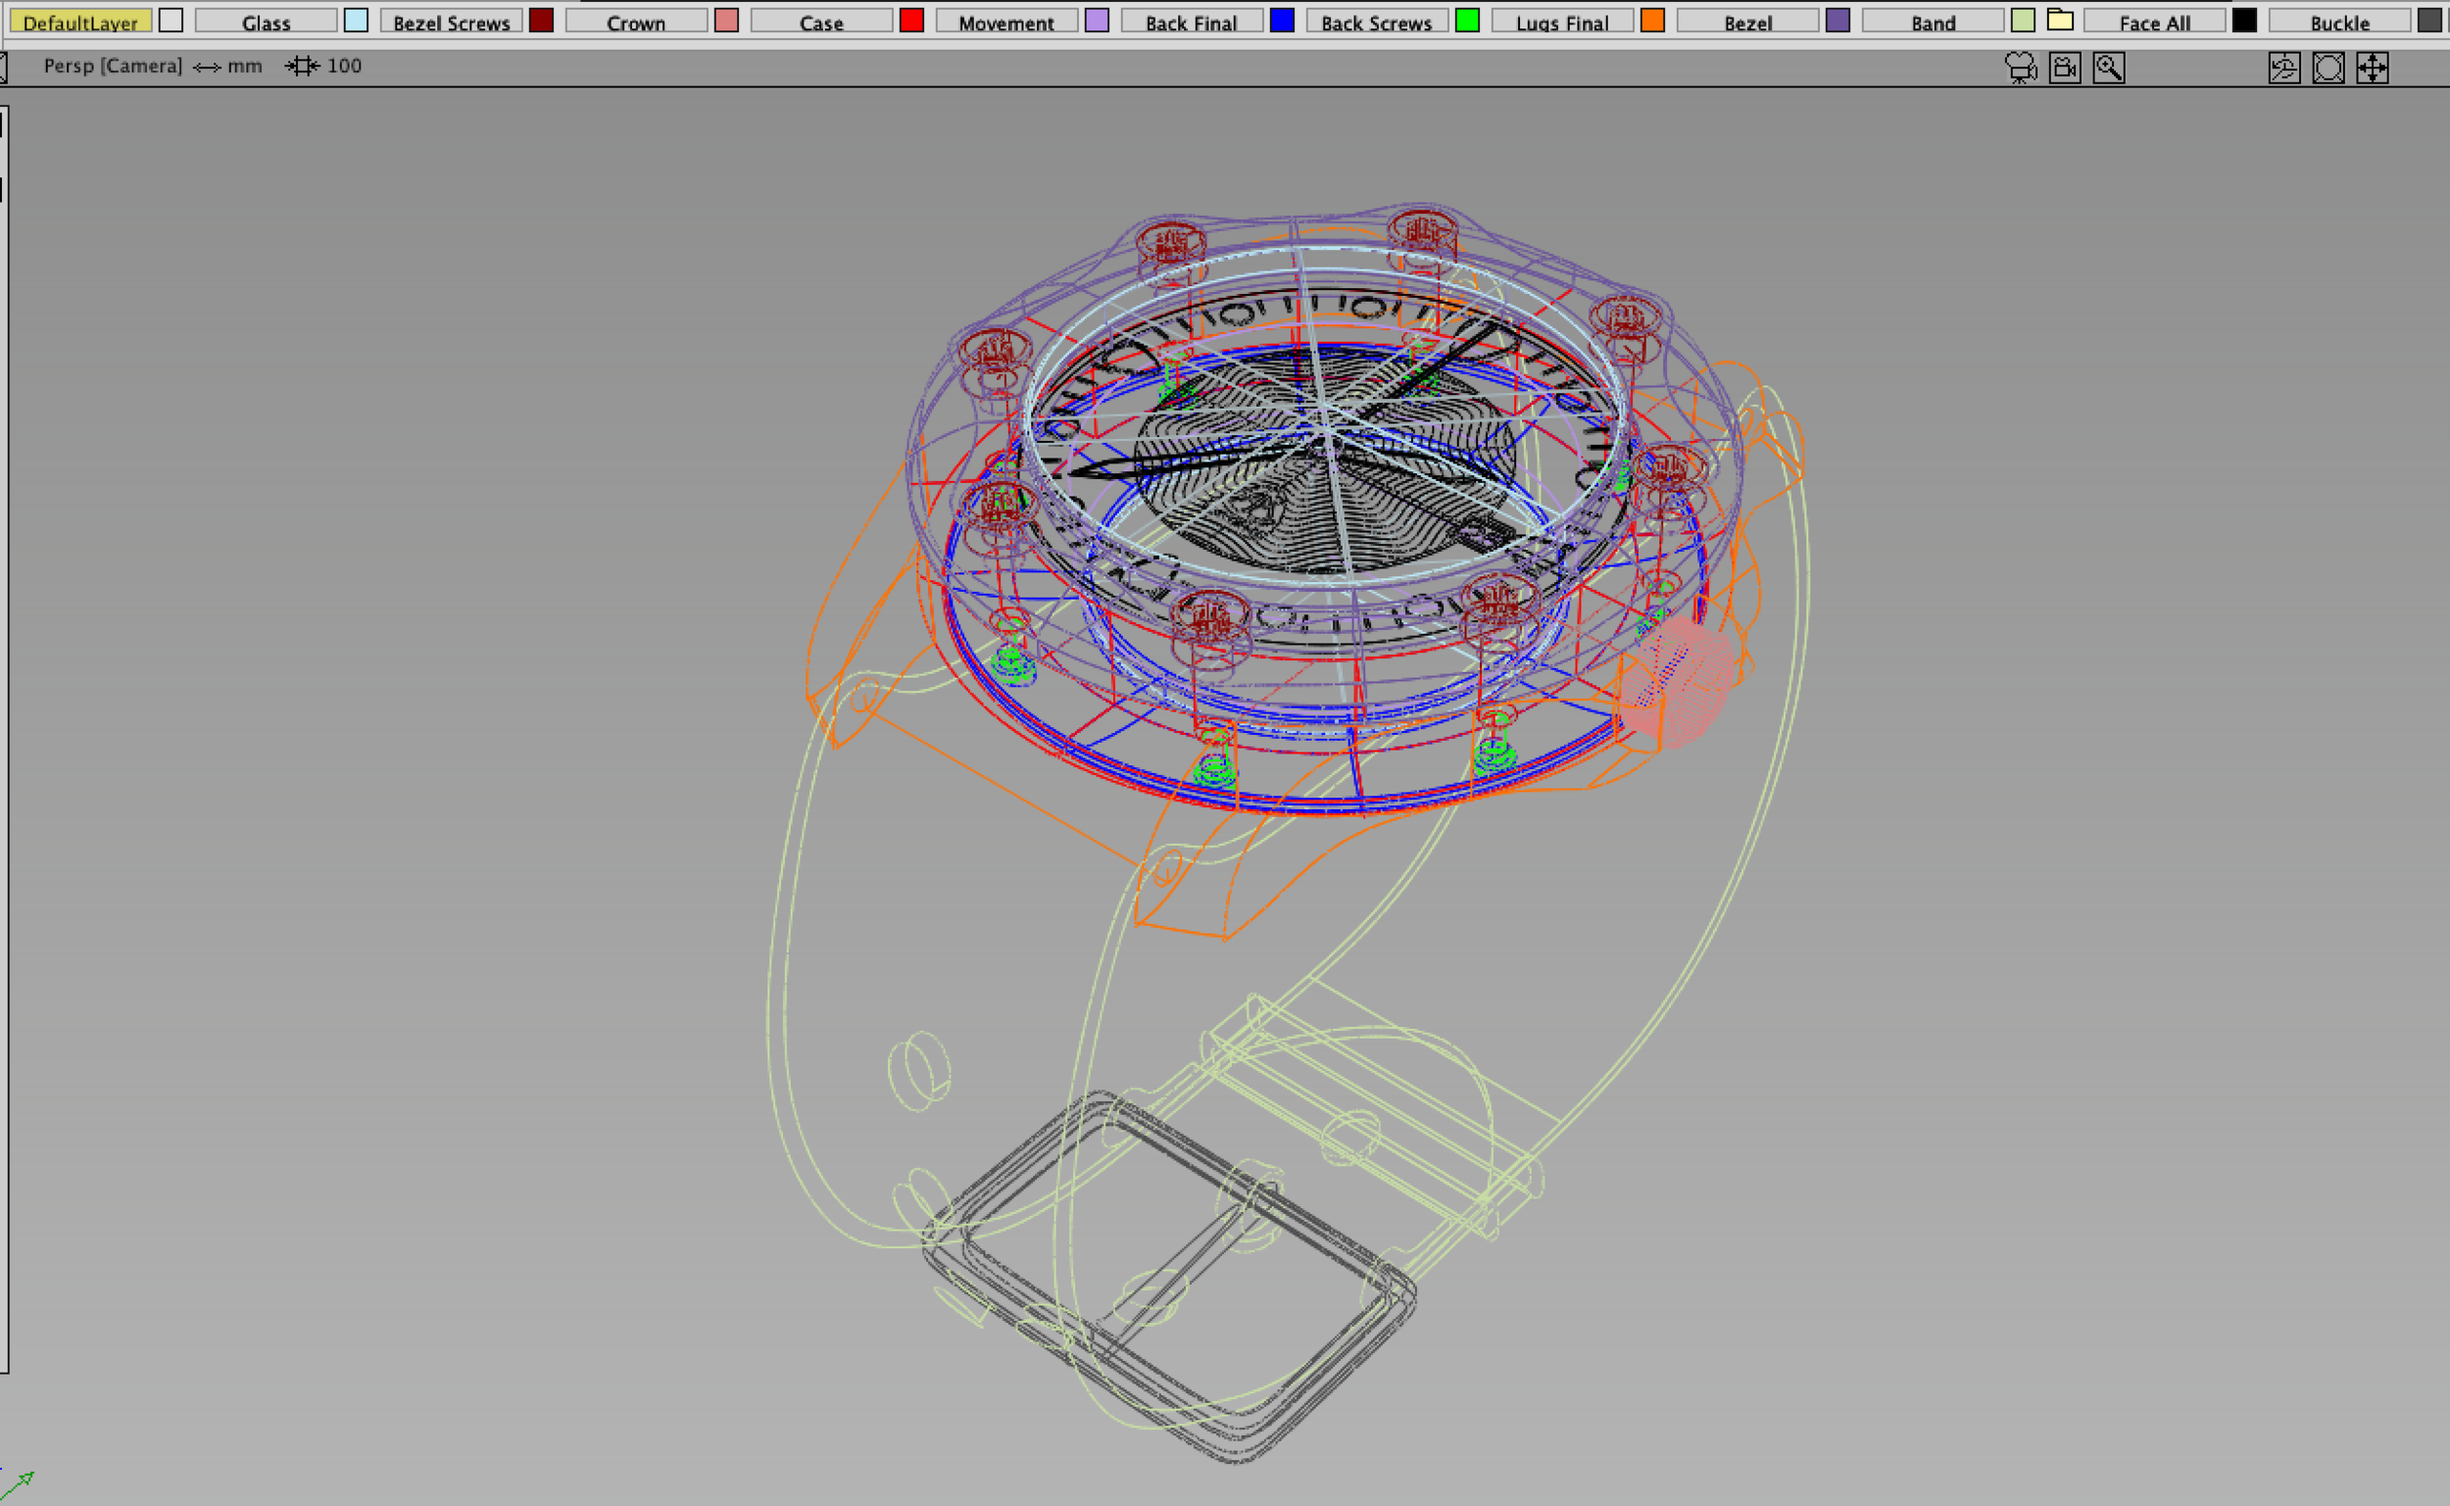Click the grid spacing icon beside 100
The width and height of the screenshot is (2450, 1506).
click(x=302, y=66)
